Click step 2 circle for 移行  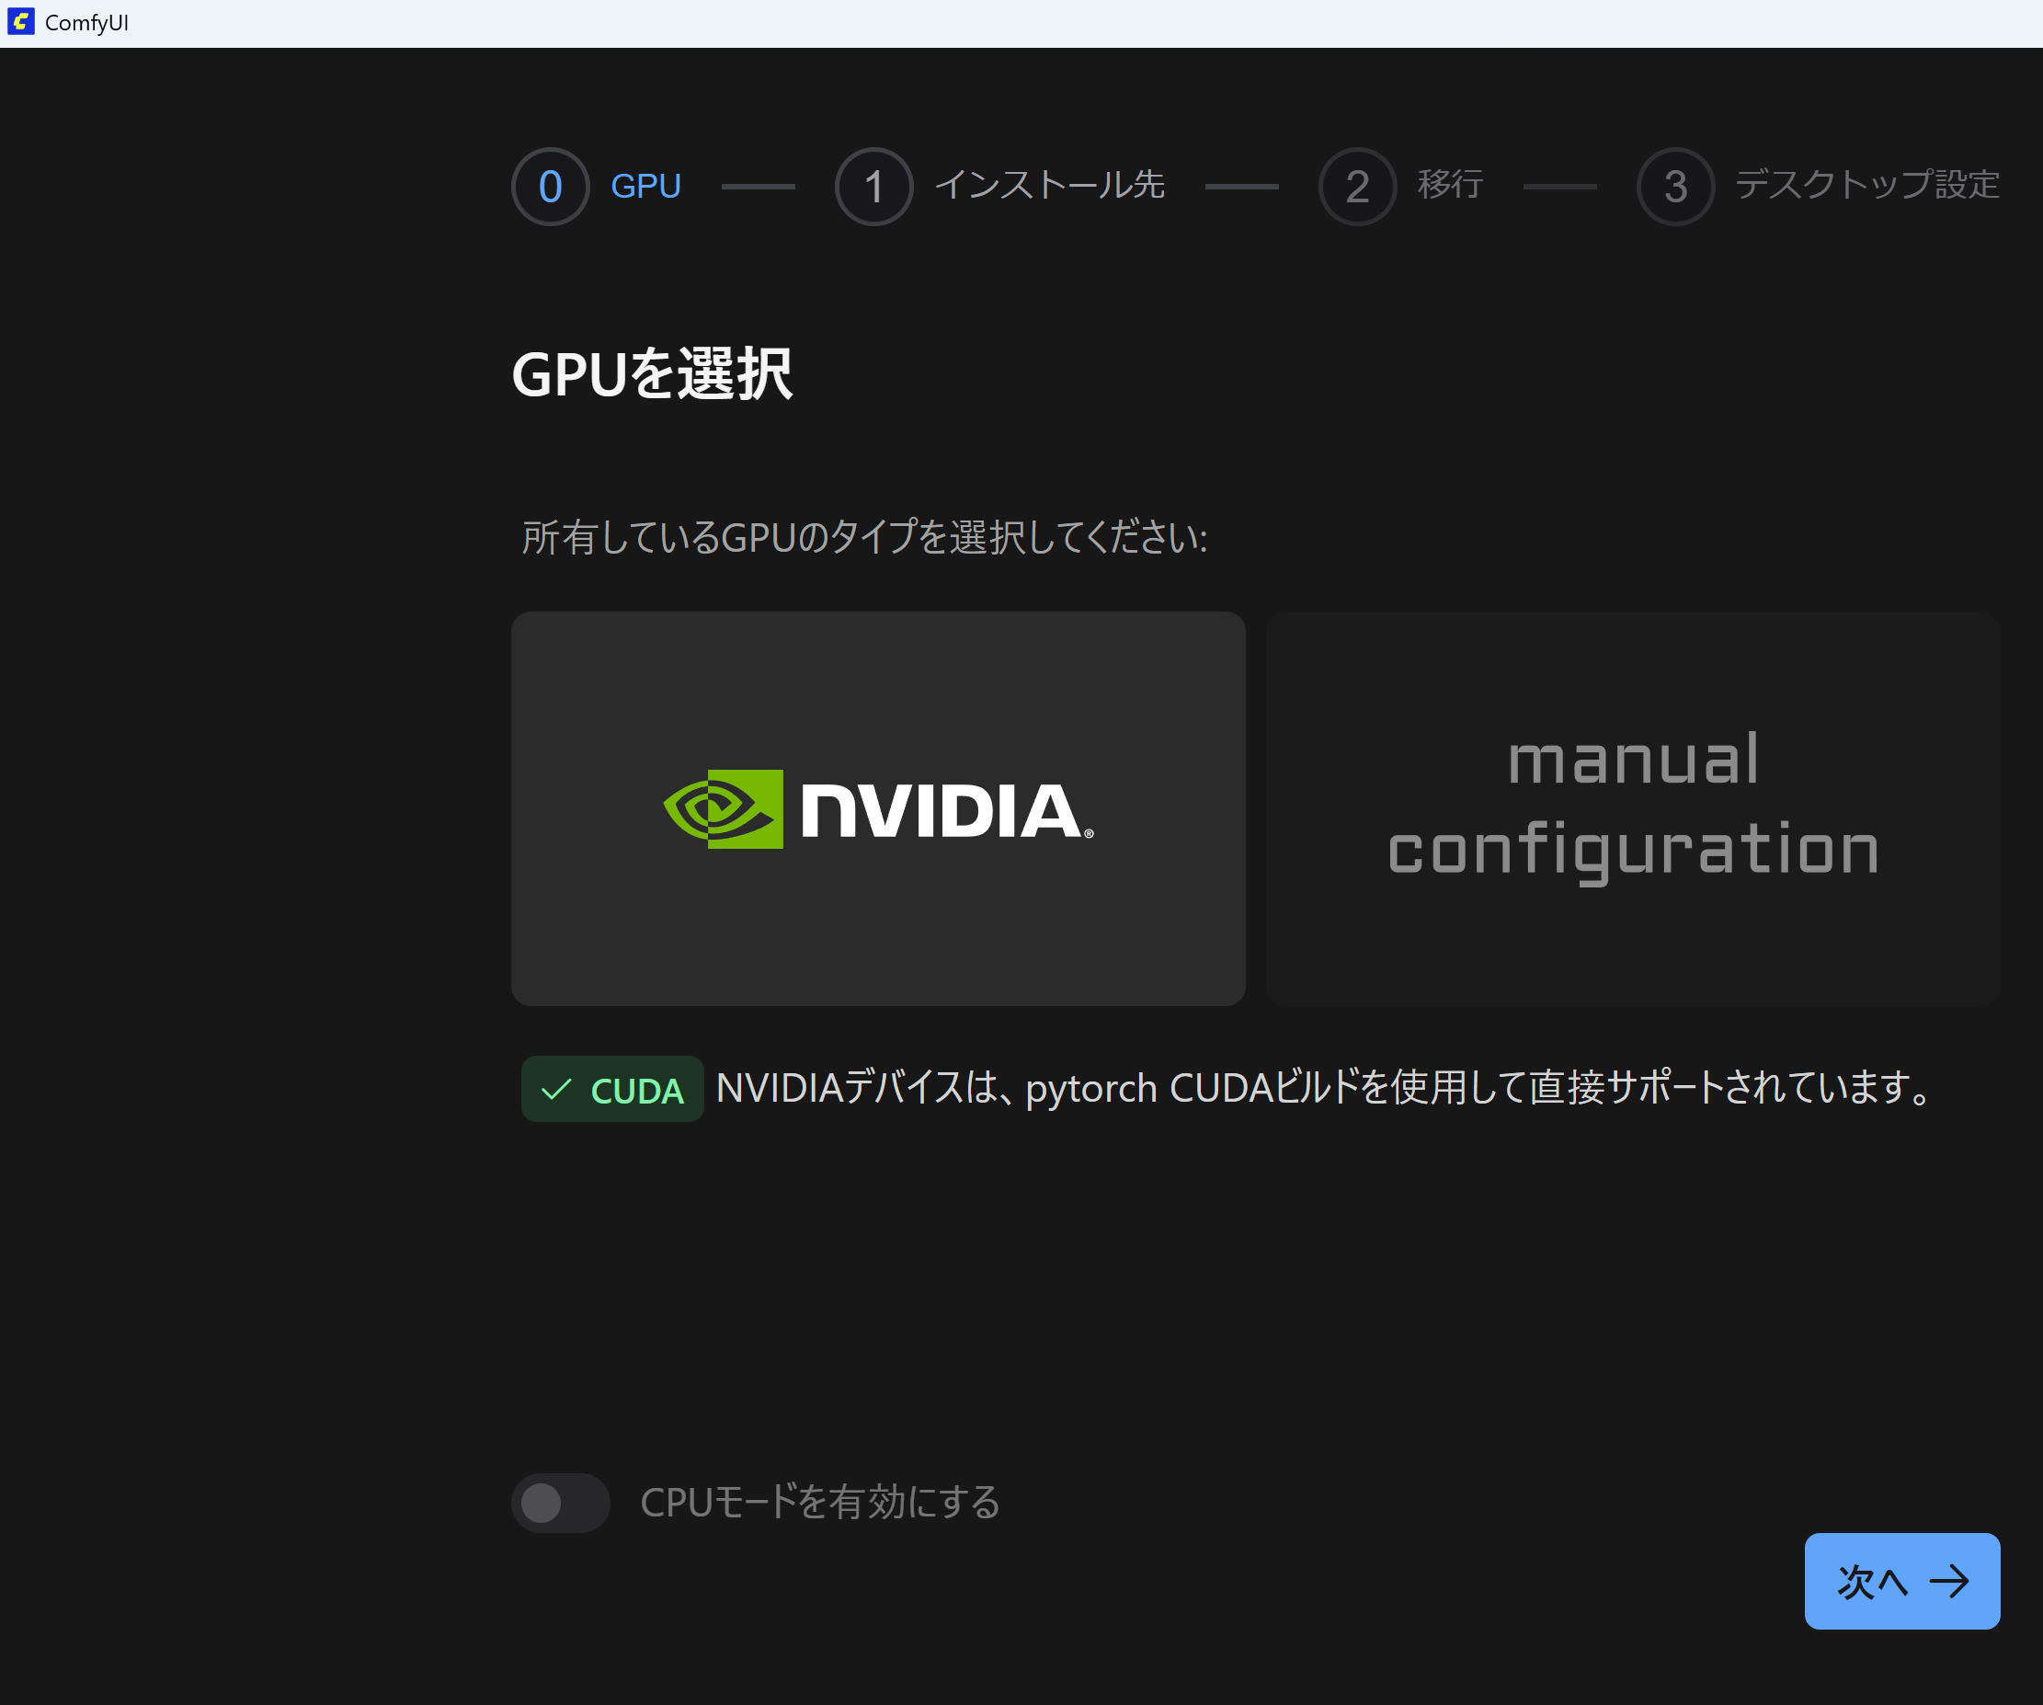(x=1356, y=186)
